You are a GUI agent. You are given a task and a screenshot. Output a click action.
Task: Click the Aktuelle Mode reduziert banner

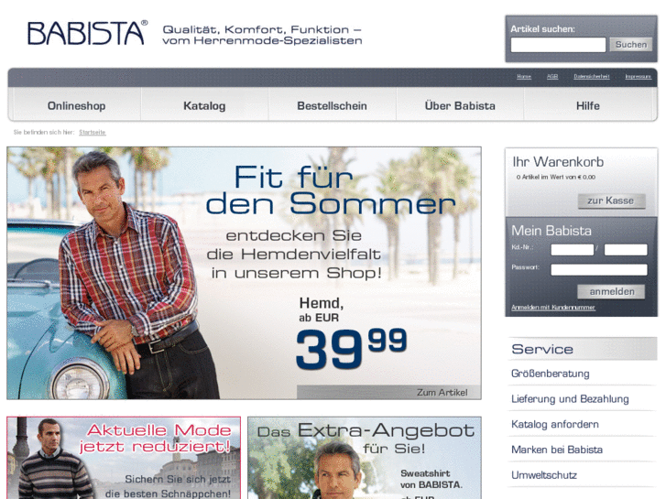[124, 458]
